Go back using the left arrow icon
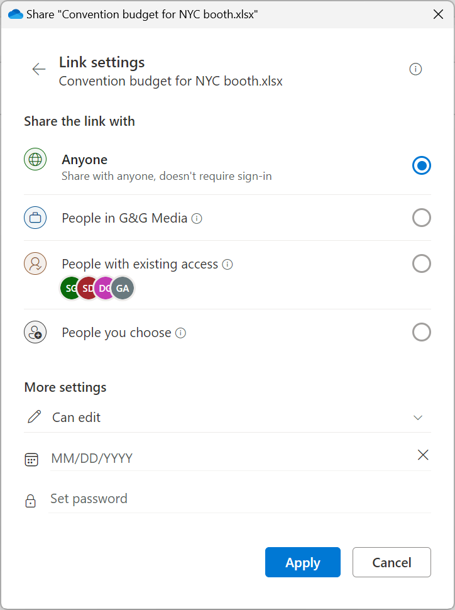Viewport: 455px width, 610px height. coord(39,69)
